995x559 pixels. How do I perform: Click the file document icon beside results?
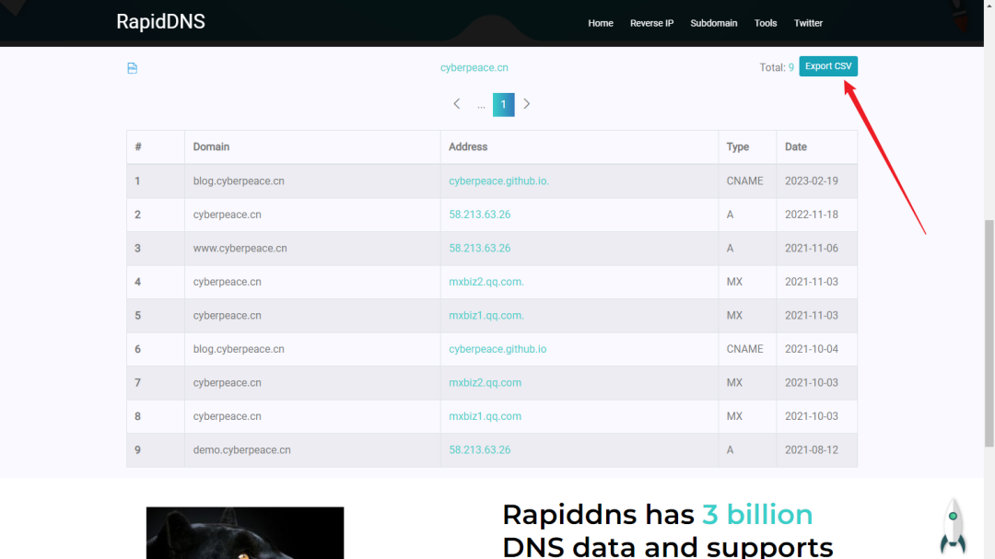click(132, 68)
